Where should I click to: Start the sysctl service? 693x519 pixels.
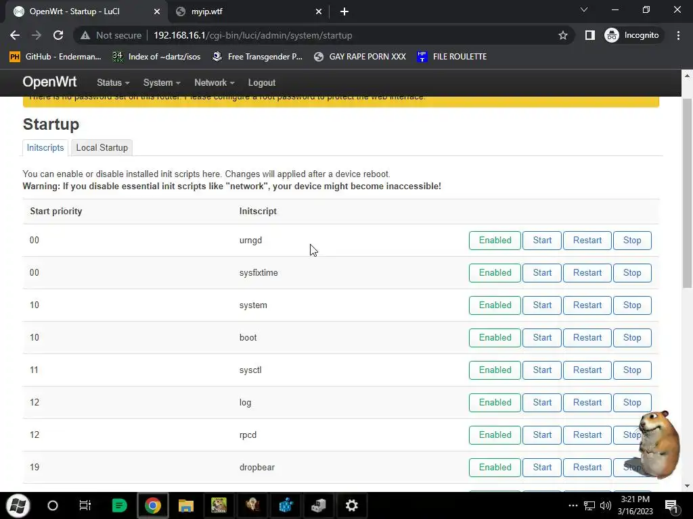(x=542, y=370)
